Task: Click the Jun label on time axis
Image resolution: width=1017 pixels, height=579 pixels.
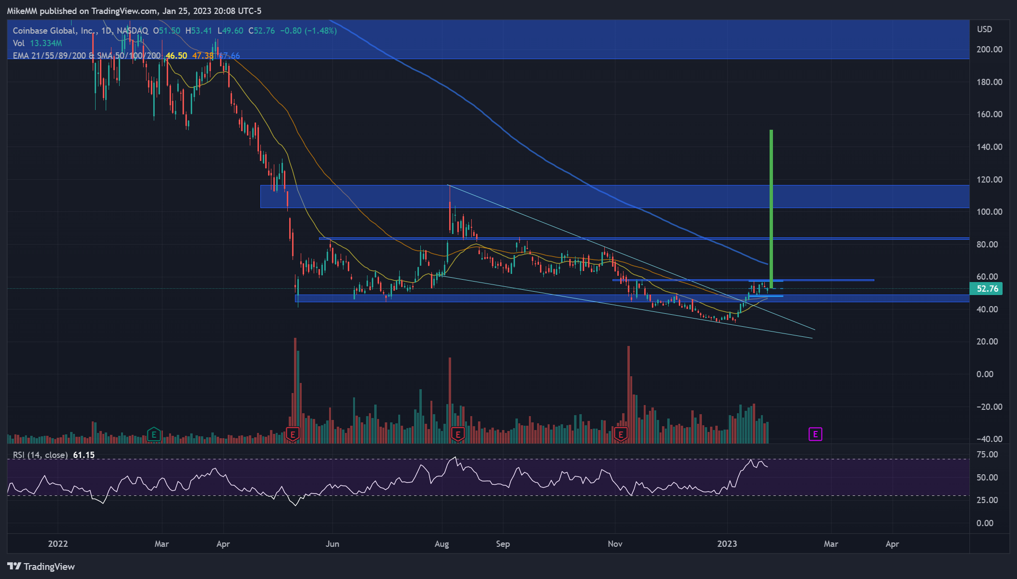Action: (x=332, y=544)
